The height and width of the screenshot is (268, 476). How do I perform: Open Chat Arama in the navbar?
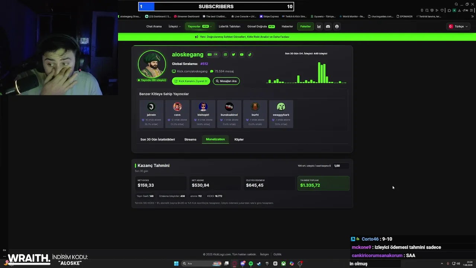point(154,26)
